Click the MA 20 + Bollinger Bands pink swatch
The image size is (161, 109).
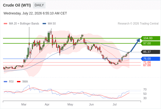click(5, 24)
